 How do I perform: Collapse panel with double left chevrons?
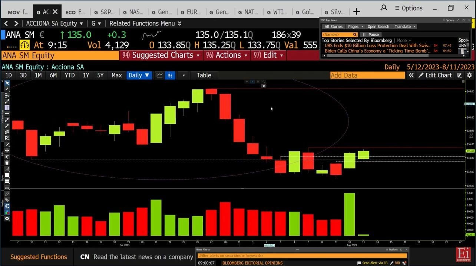pos(411,75)
